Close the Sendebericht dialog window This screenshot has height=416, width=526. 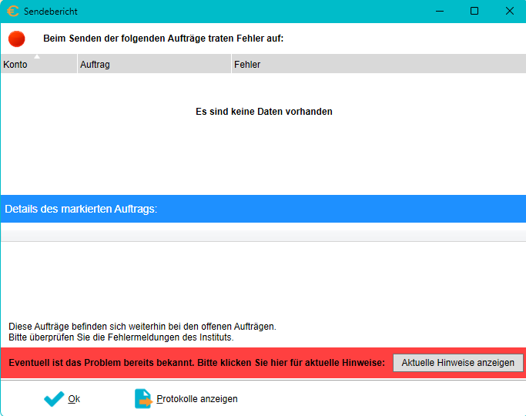click(x=509, y=12)
